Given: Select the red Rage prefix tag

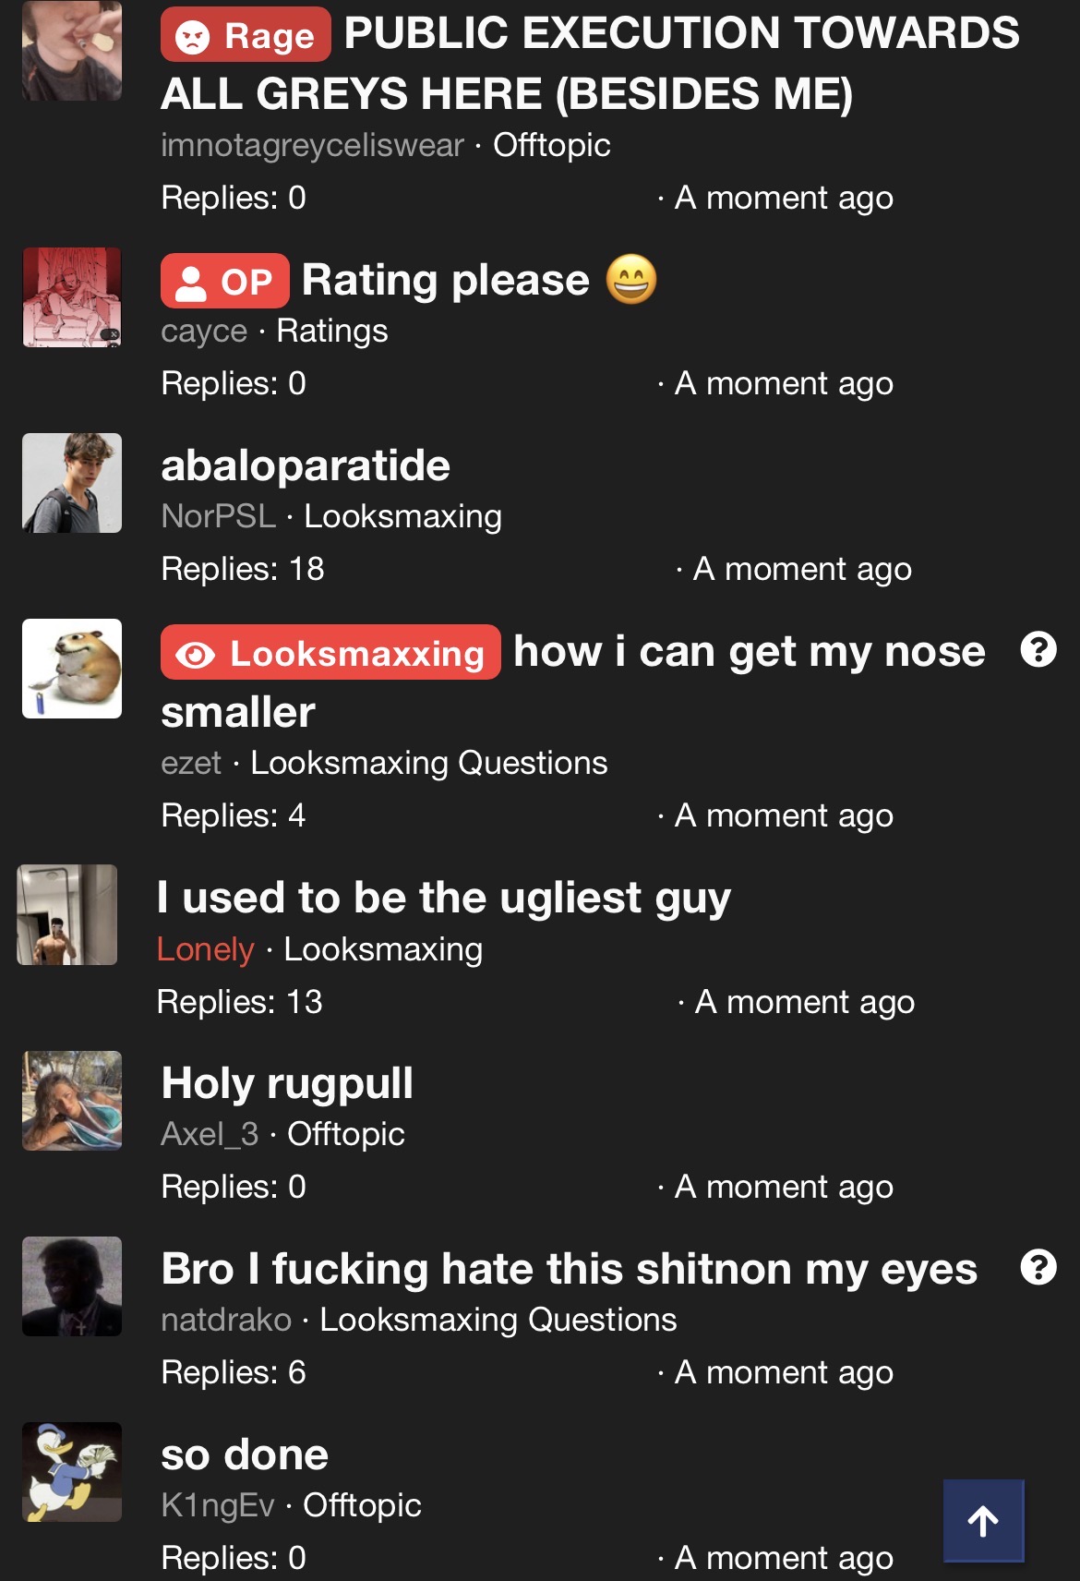Looking at the screenshot, I should click(246, 35).
